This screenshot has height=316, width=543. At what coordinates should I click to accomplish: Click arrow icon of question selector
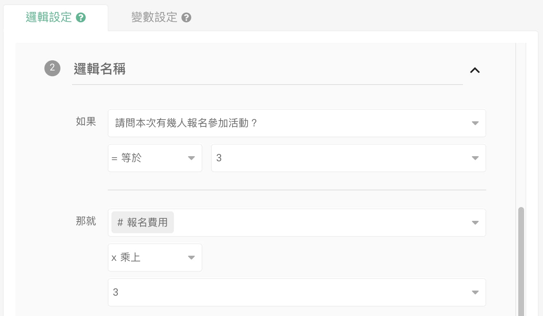pyautogui.click(x=475, y=123)
